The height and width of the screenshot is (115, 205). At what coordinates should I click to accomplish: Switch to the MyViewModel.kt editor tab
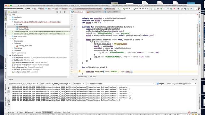(x=112, y=12)
